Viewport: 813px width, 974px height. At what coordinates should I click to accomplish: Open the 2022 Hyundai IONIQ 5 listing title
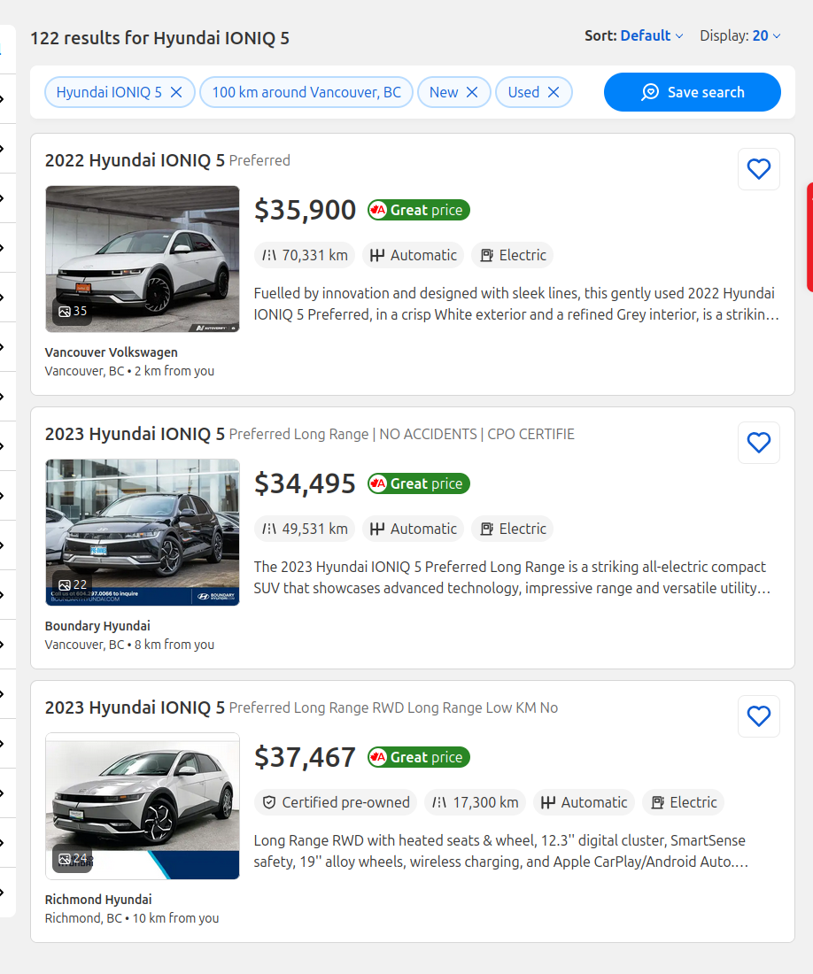(135, 160)
